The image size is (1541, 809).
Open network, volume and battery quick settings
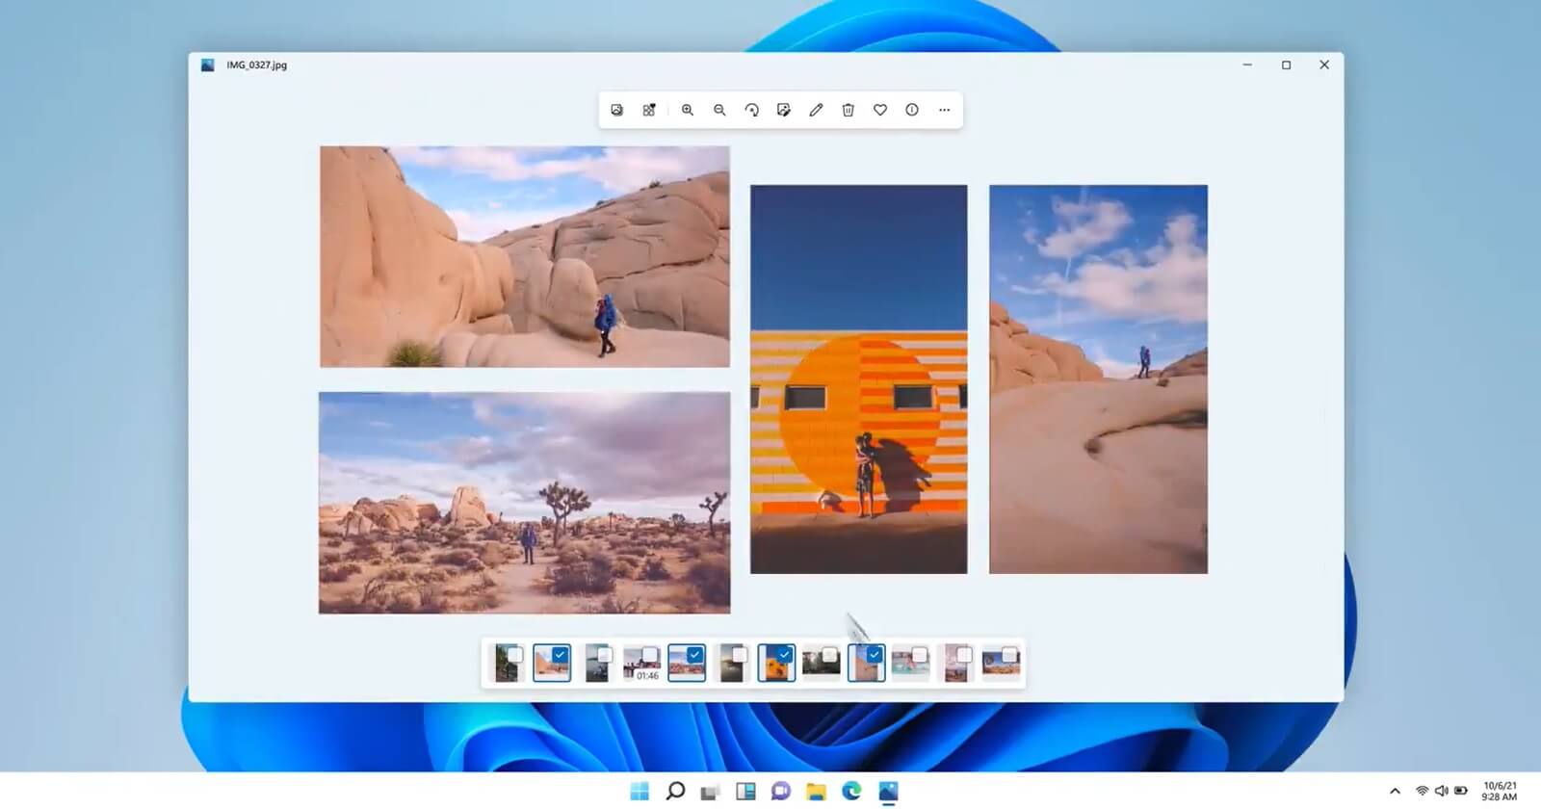[1441, 792]
